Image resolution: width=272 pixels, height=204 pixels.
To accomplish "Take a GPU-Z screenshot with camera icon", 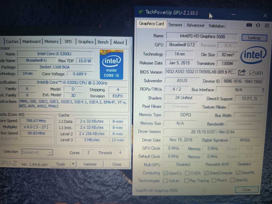I will 249,25.
